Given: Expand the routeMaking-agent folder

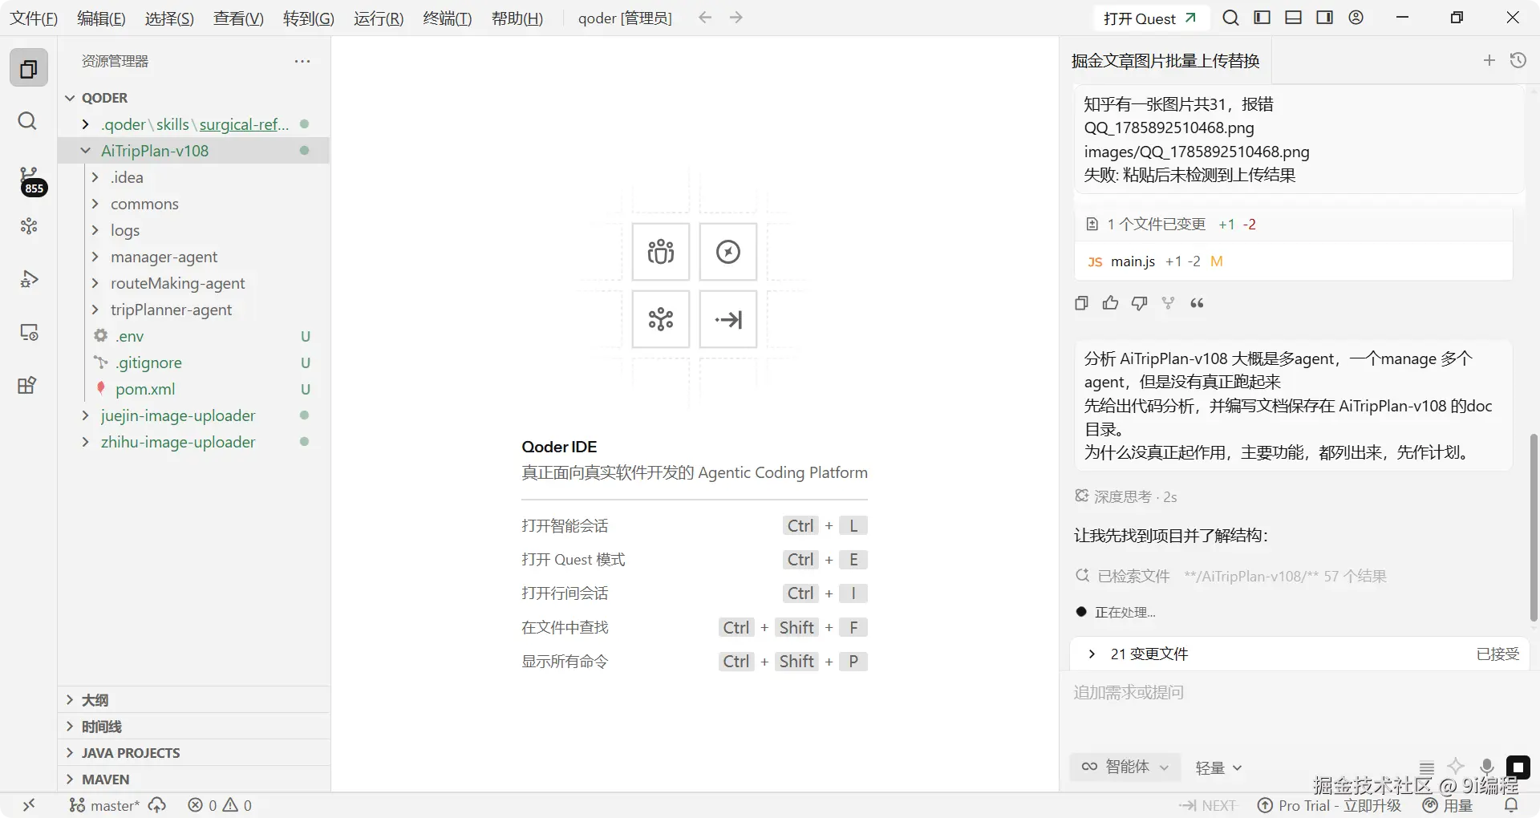Looking at the screenshot, I should 193,283.
